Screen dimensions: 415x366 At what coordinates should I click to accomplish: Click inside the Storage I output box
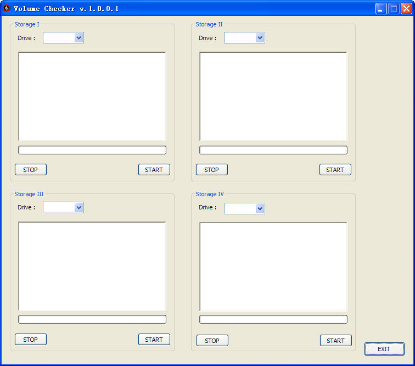(92, 97)
